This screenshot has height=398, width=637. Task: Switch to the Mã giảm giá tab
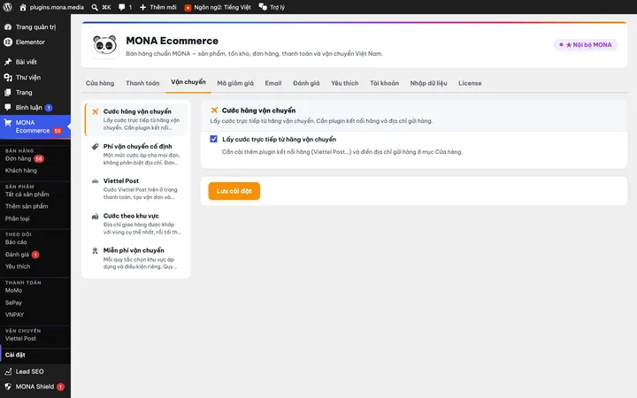(x=235, y=83)
